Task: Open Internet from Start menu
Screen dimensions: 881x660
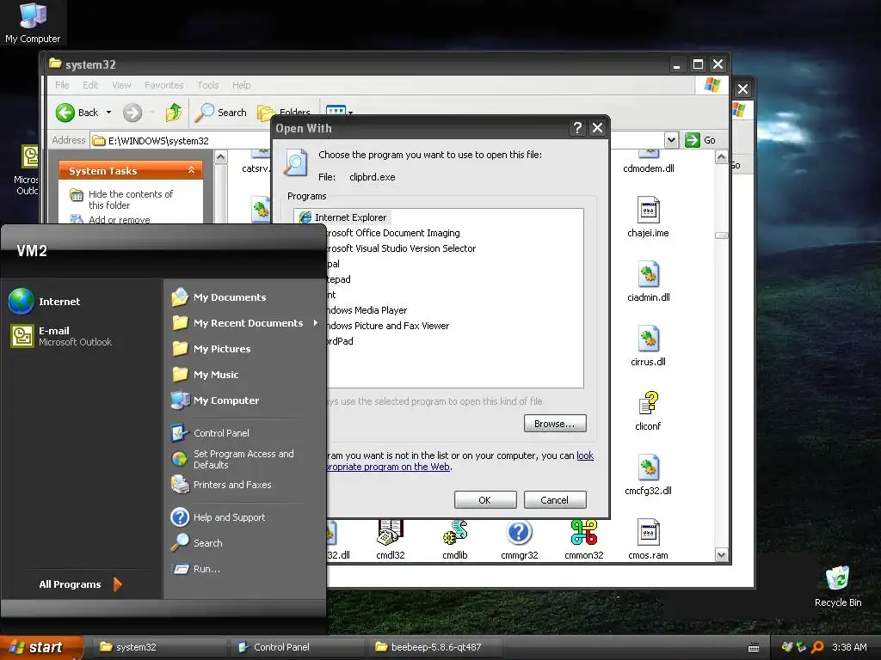Action: click(45, 302)
